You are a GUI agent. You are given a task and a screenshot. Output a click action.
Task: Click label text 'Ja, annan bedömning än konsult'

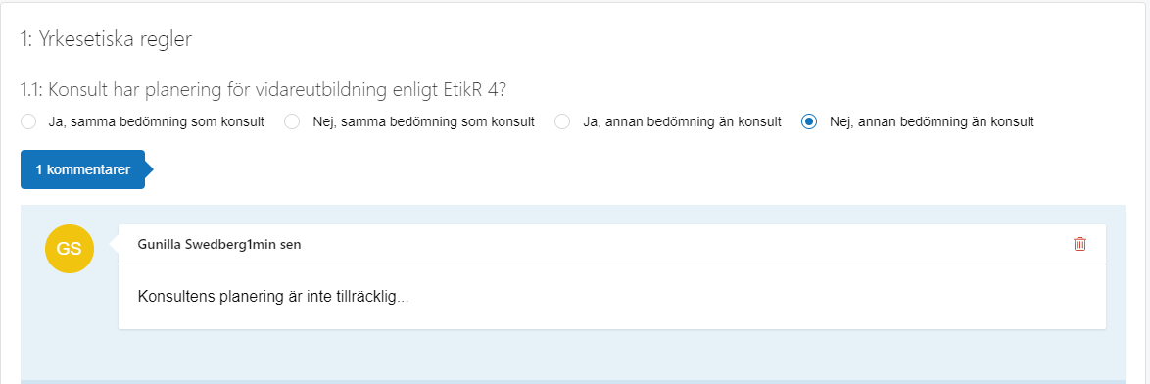[x=682, y=121]
